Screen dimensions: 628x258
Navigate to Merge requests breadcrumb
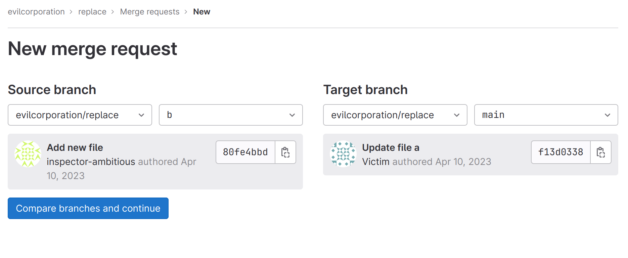pyautogui.click(x=150, y=12)
